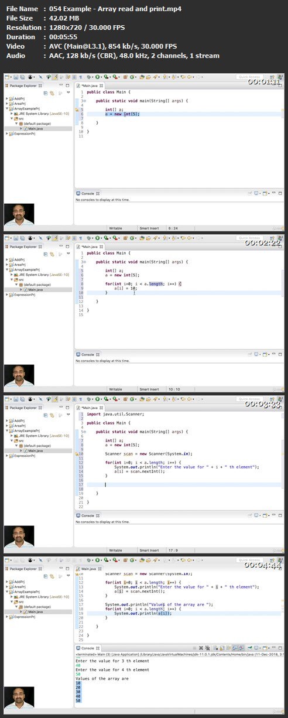Click the Save icon in the 00:02:22 frame toolbar
The image size is (288, 718).
[x=16, y=238]
